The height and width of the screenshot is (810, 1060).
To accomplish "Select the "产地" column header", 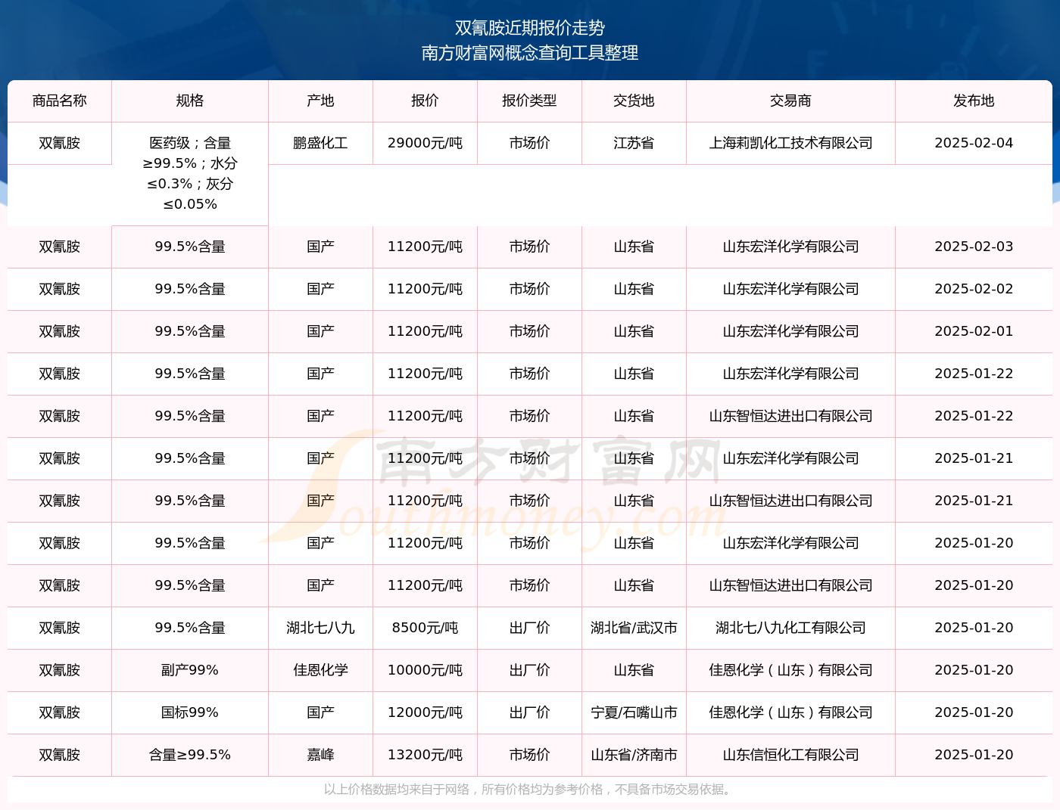I will pyautogui.click(x=320, y=101).
